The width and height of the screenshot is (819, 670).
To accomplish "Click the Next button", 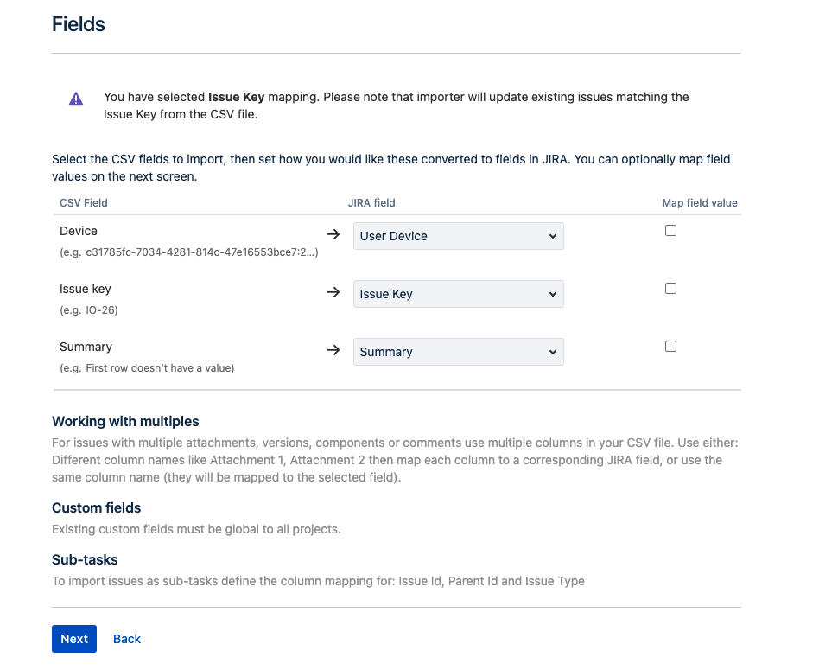I will click(74, 639).
